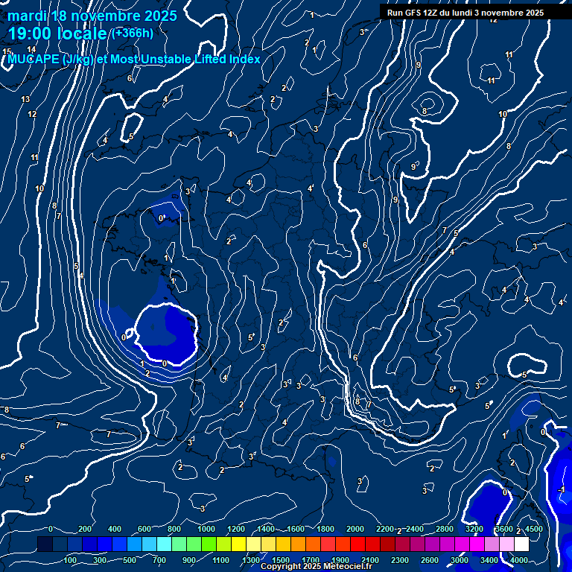The width and height of the screenshot is (572, 572).
Task: Click the pure red legend swatch for 2000–2100
Action: coord(358,544)
